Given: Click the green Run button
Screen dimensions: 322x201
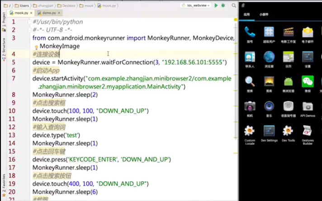Looking at the screenshot, I should [x=216, y=5].
